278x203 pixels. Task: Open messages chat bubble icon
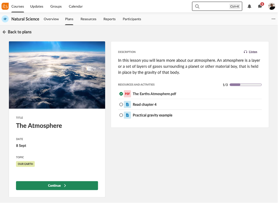260,6
